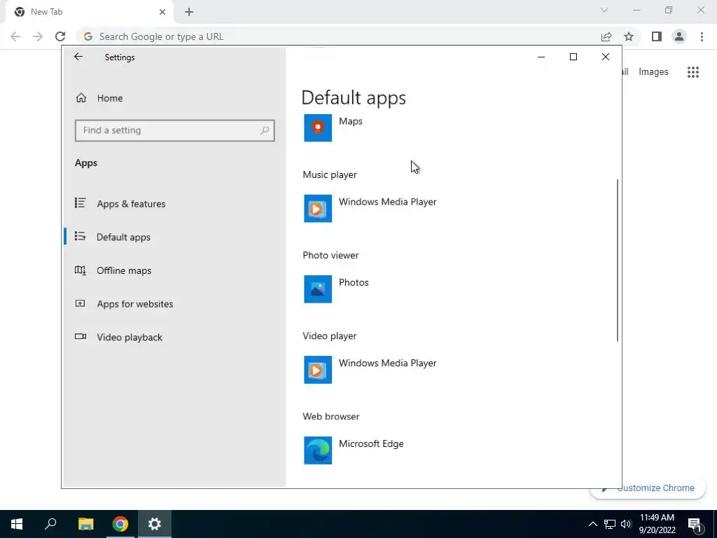Change Video player from Windows Media Player
The height and width of the screenshot is (538, 717).
(370, 370)
